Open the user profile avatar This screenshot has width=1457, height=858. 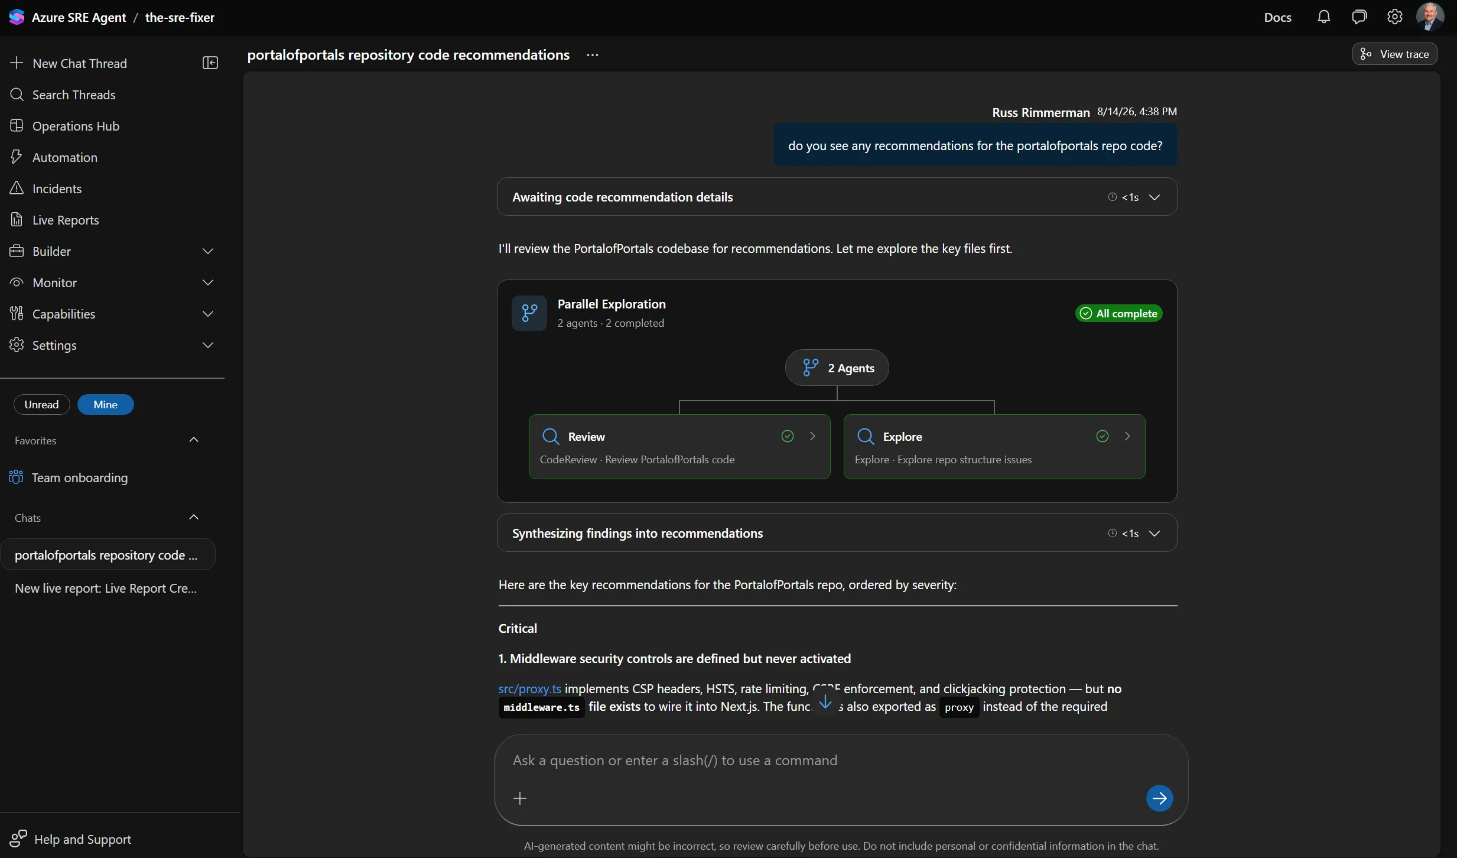coord(1430,17)
